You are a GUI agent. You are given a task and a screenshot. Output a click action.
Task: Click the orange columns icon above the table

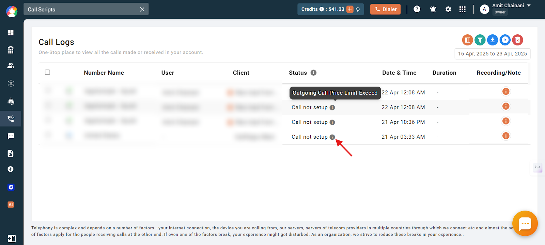(468, 40)
